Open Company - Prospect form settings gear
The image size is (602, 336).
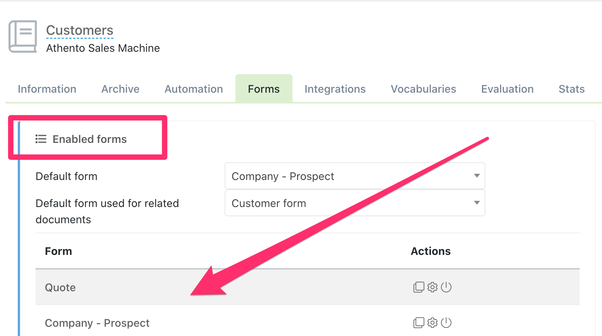(433, 323)
